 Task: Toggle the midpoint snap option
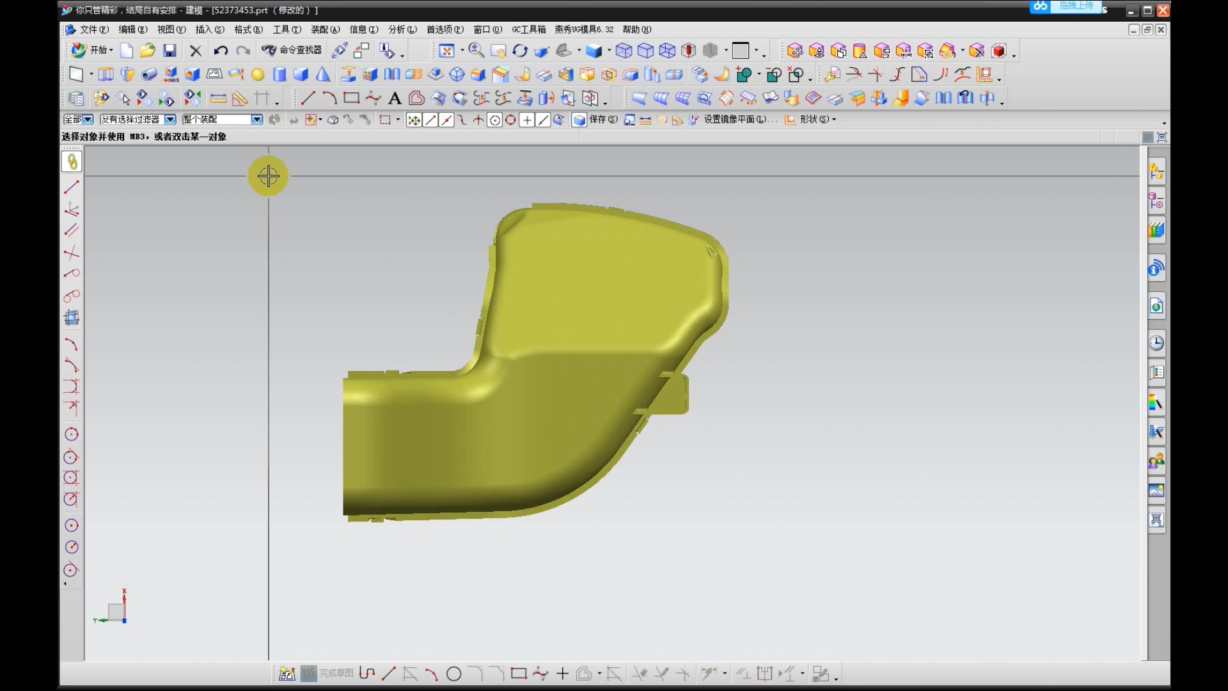[446, 120]
